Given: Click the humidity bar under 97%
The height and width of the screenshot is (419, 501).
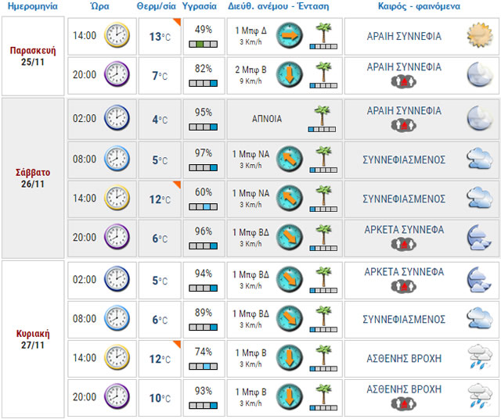Looking at the screenshot, I should 203,167.
